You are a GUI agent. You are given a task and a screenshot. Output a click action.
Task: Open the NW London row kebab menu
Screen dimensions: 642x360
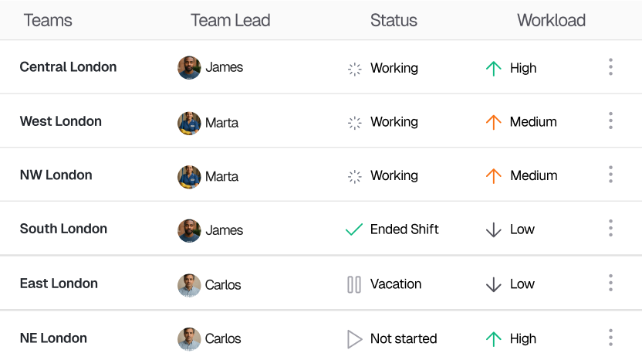pyautogui.click(x=610, y=175)
